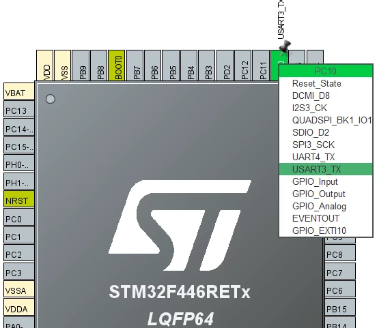Select the PC14 pin on left side
This screenshot has width=392, height=328.
pos(19,127)
